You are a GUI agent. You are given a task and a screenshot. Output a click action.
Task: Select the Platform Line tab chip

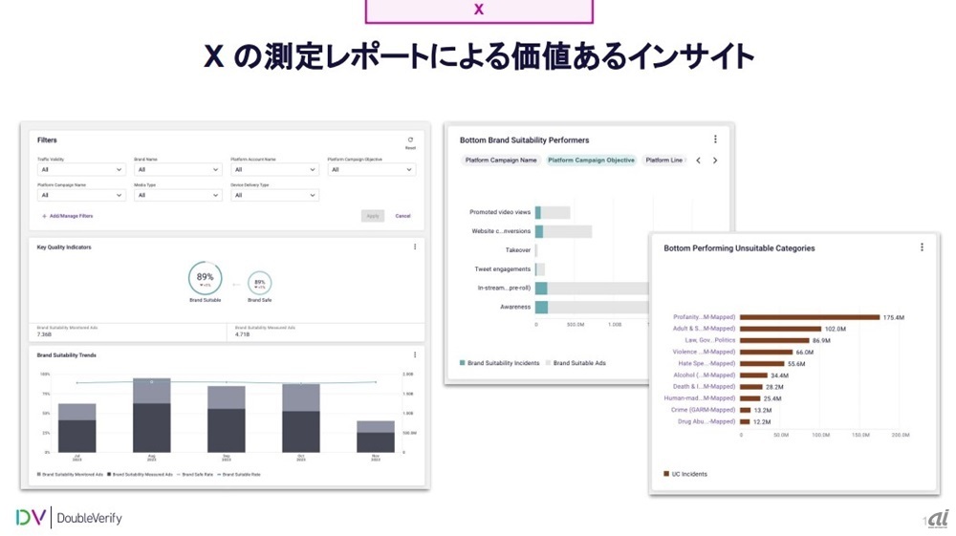[664, 161]
